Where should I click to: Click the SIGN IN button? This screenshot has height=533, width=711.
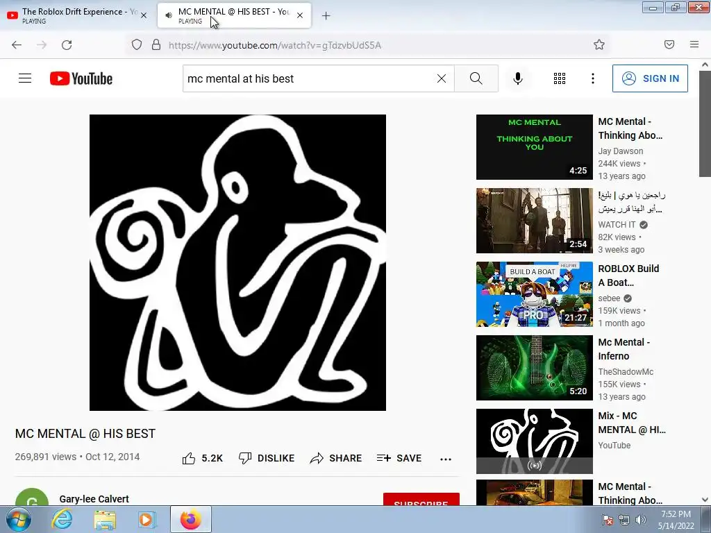pos(650,78)
